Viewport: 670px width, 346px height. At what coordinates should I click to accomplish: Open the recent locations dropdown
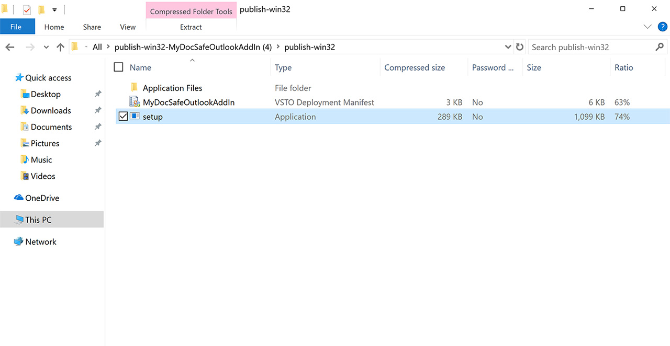click(46, 47)
